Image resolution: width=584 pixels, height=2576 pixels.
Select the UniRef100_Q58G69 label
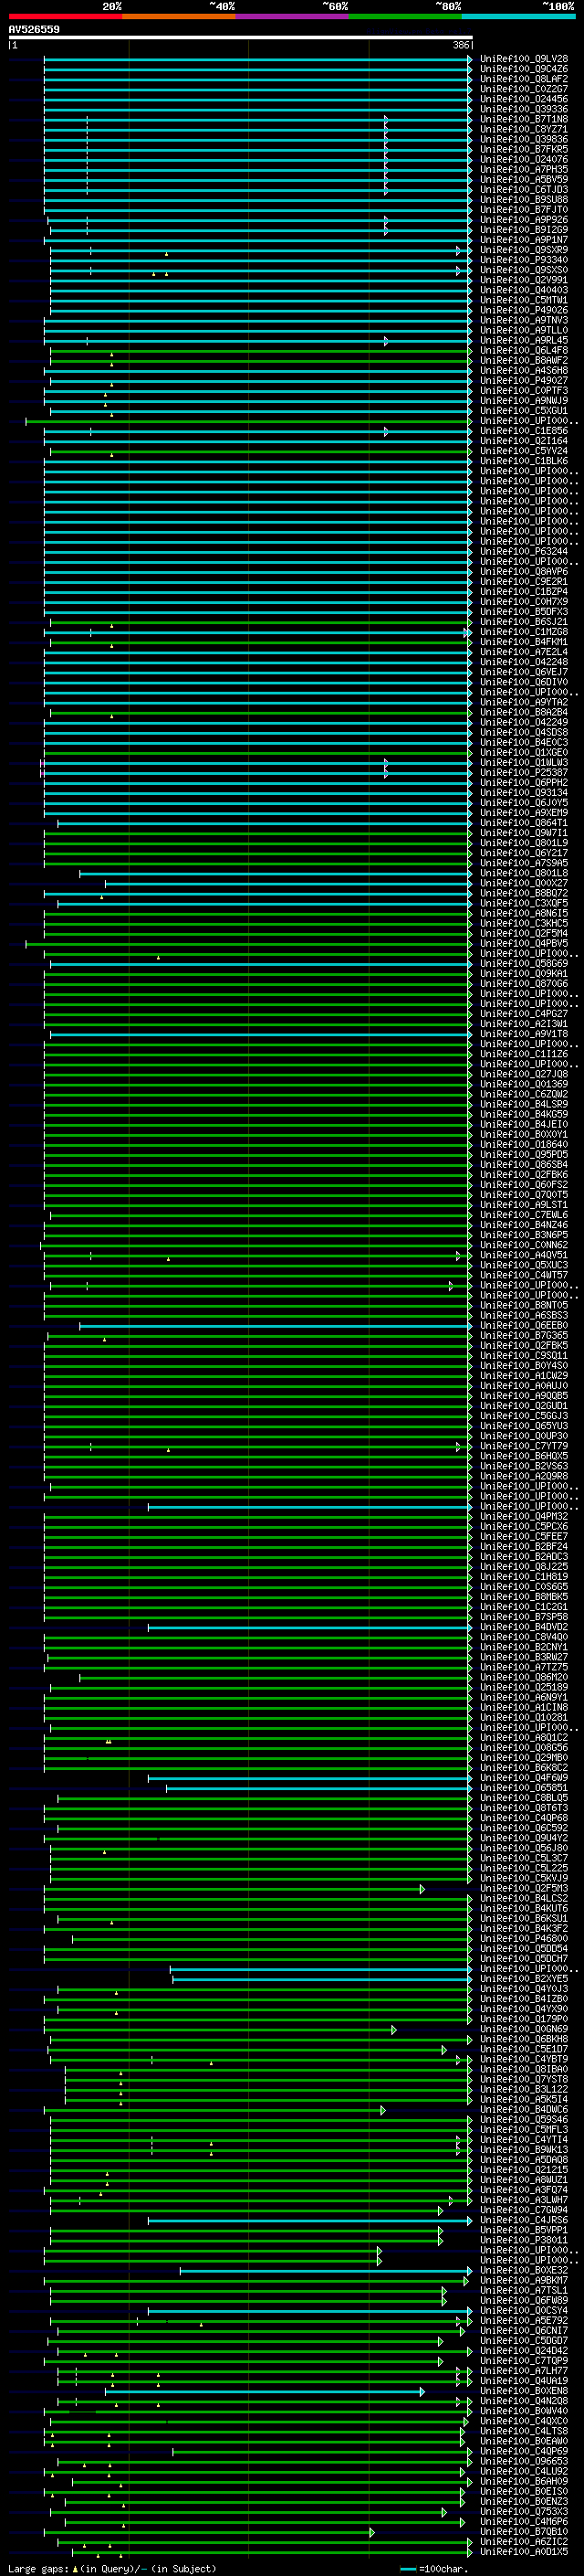point(524,964)
